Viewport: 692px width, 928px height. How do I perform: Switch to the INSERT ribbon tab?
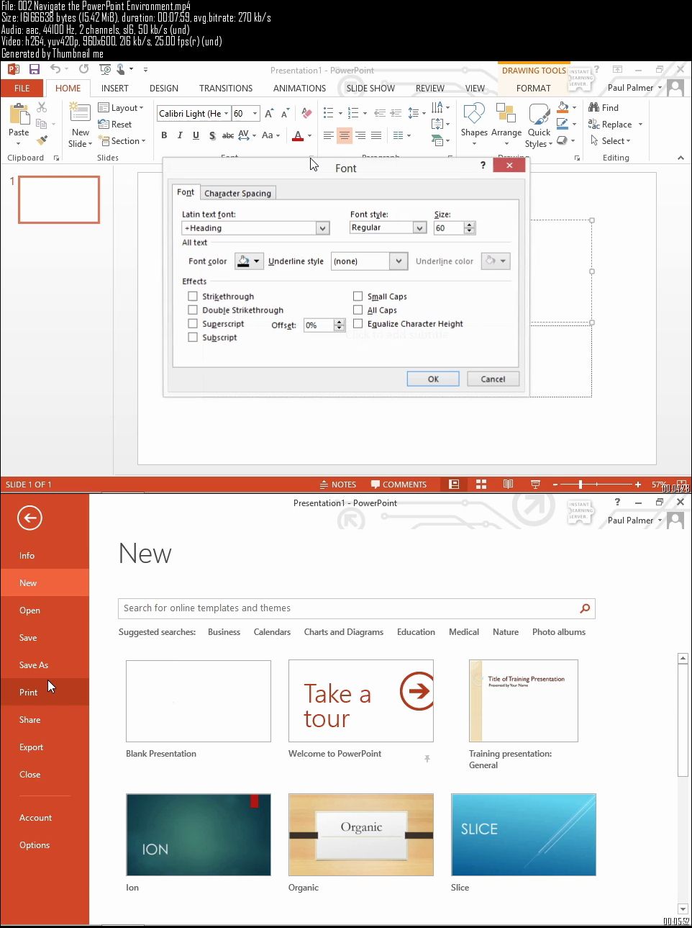coord(114,89)
